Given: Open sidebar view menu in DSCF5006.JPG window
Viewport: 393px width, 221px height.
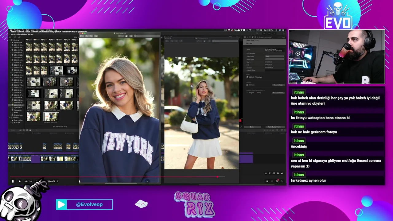Looking at the screenshot, I should coord(82,36).
